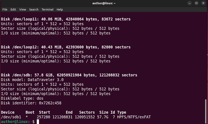This screenshot has height=124, width=208.
Task: Open the File menu
Action: pyautogui.click(x=5, y=9)
